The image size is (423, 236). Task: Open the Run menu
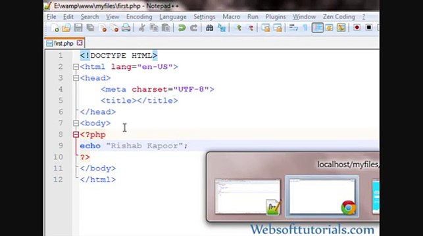click(253, 17)
